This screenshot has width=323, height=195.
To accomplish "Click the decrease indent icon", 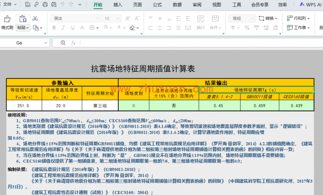I will click(178, 19).
